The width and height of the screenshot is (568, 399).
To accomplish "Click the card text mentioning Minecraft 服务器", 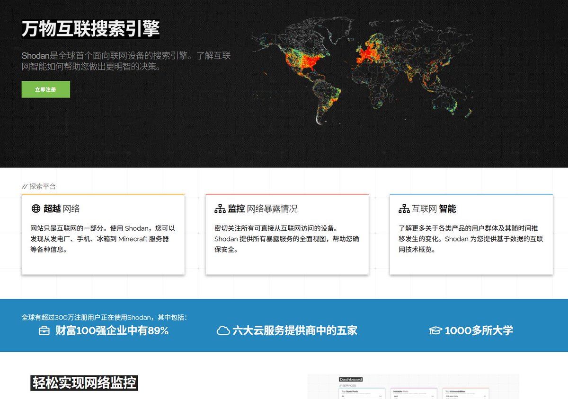I will click(103, 239).
